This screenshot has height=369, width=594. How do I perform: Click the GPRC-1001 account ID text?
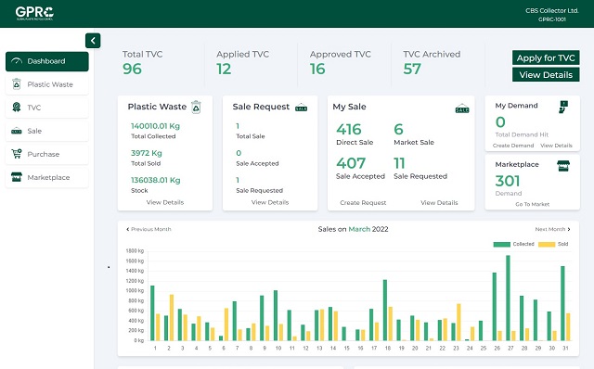tap(552, 19)
